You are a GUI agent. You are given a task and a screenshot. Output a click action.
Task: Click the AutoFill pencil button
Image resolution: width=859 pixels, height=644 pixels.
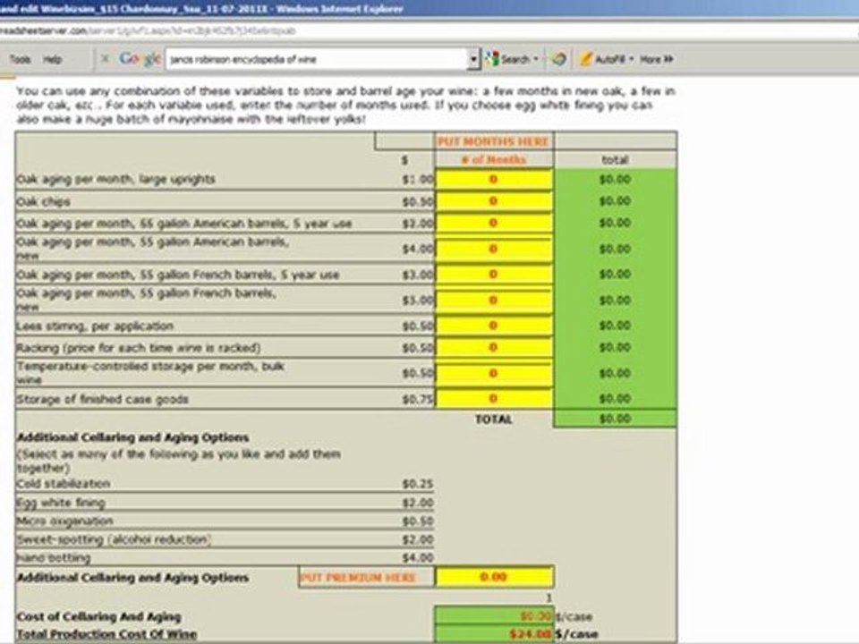[x=601, y=59]
